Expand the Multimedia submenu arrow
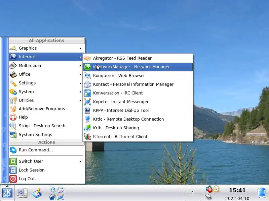The height and width of the screenshot is (201, 269). 80,66
